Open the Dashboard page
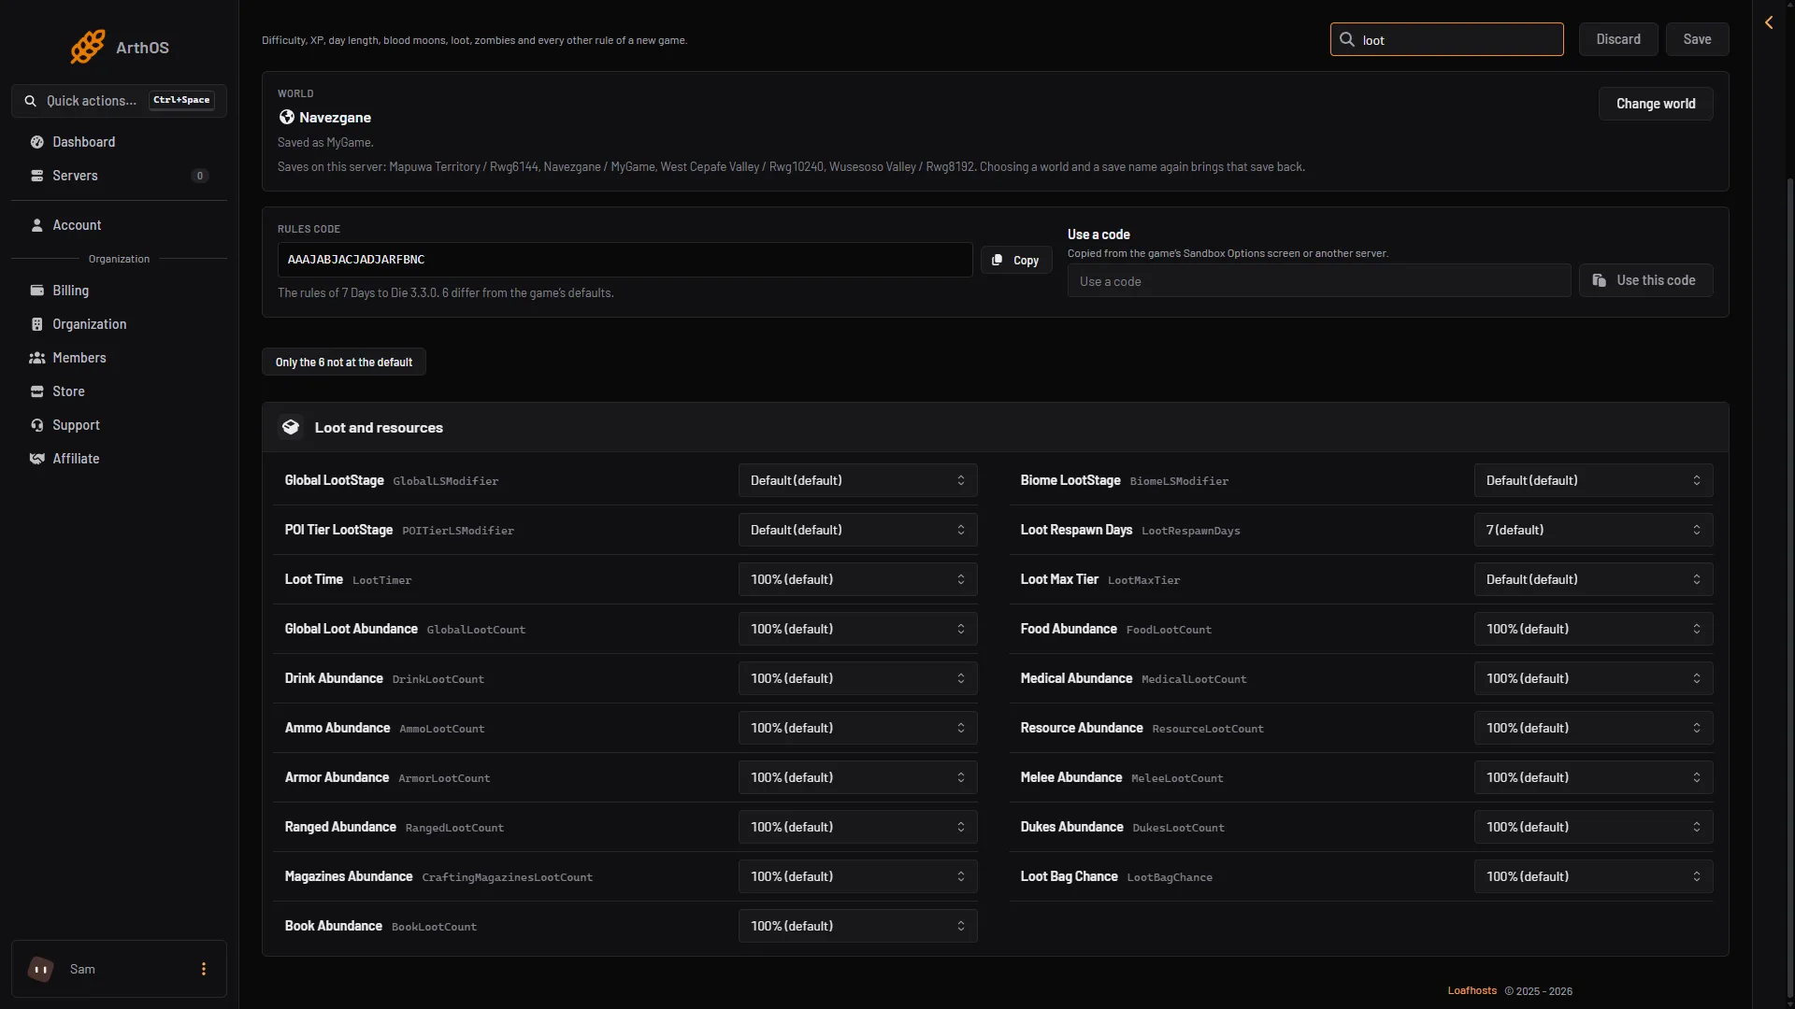 (x=119, y=142)
